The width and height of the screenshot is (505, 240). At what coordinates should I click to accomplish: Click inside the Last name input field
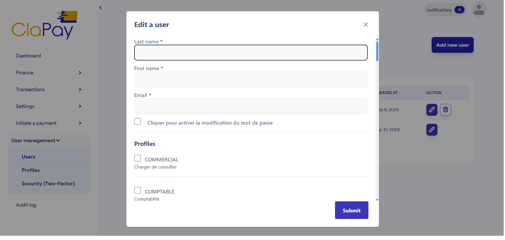tap(251, 53)
